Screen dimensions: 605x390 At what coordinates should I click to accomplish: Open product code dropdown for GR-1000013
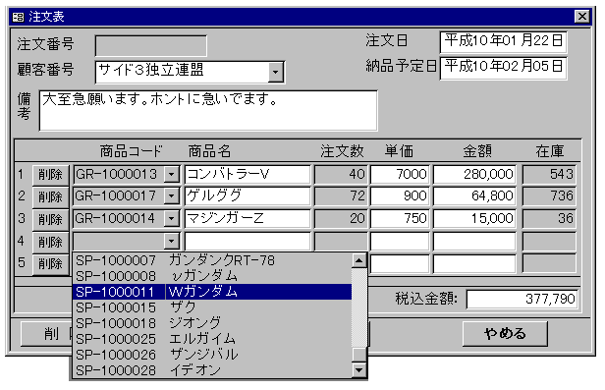click(171, 175)
